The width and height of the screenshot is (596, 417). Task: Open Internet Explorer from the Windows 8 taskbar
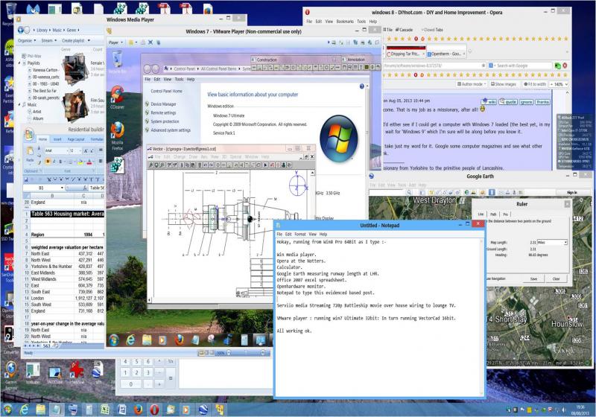(25, 410)
